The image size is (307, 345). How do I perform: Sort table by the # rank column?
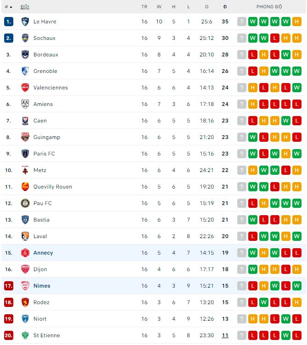click(x=8, y=7)
